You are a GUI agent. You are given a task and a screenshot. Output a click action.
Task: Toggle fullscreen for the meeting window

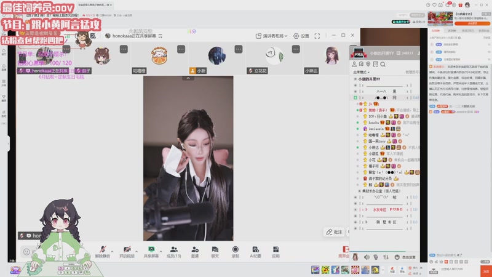coord(317,36)
